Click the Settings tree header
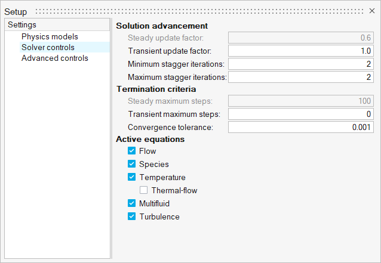Viewport: 381px width, 263px height. coord(22,25)
